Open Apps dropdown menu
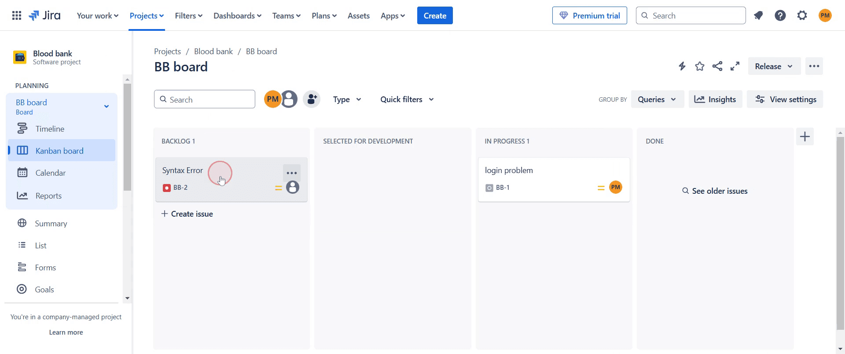Image resolution: width=845 pixels, height=354 pixels. tap(393, 16)
